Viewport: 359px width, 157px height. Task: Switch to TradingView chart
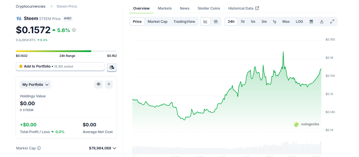coord(184,21)
